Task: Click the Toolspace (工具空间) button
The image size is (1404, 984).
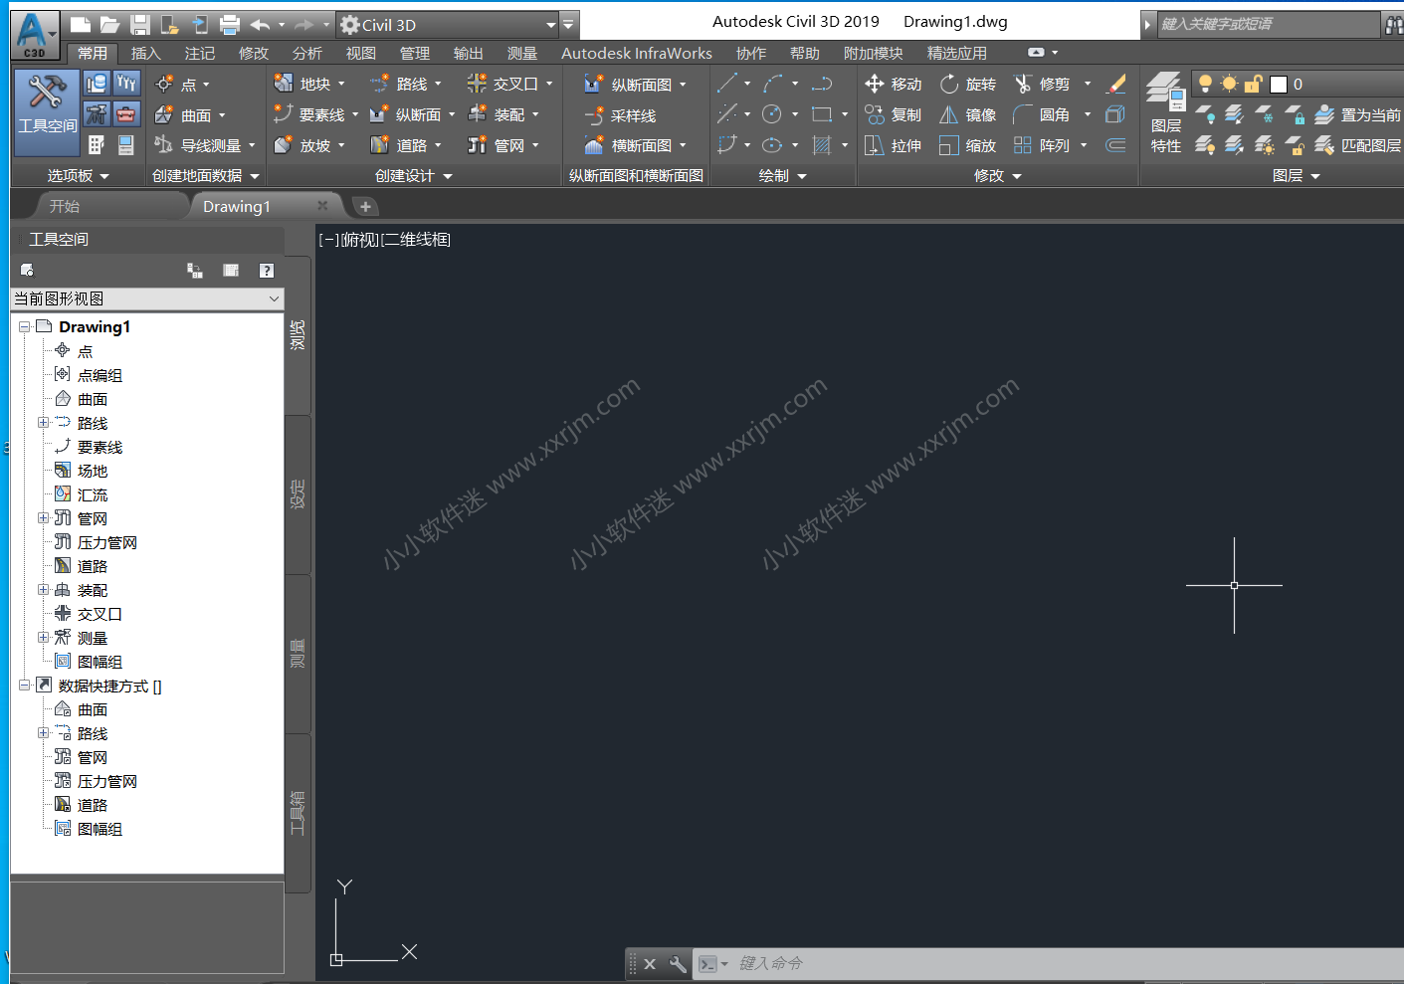Action: [x=47, y=112]
